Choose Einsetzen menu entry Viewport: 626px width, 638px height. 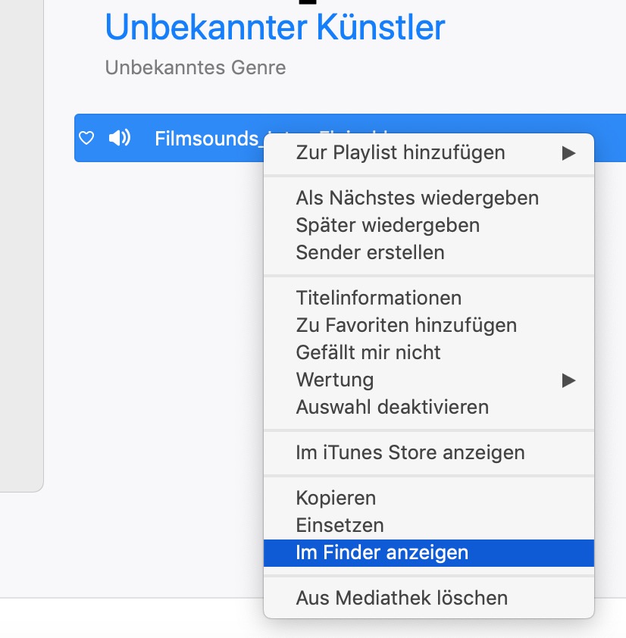[340, 525]
